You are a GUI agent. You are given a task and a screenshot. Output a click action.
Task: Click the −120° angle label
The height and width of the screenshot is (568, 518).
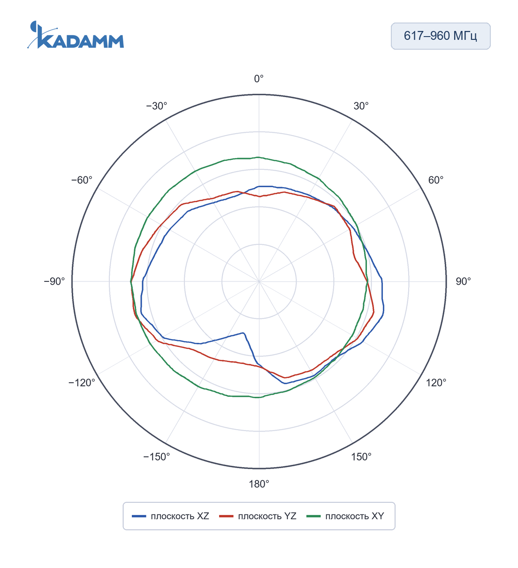(x=82, y=383)
